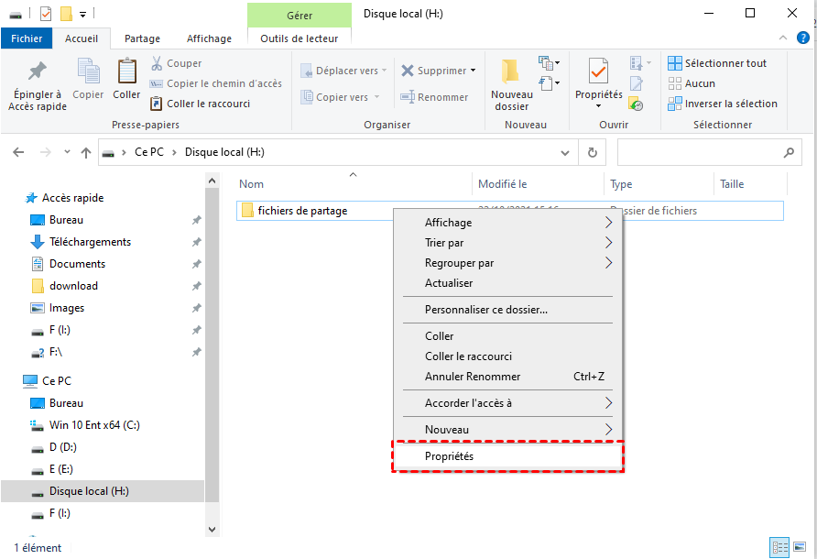Open the address bar history dropdown

pyautogui.click(x=565, y=153)
